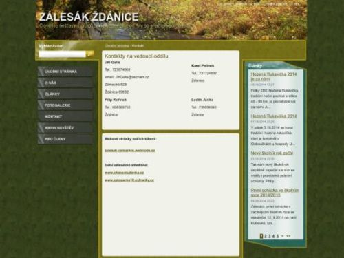
Task: Follow the home breadcrumb link before Kontakt
Action: (117, 46)
